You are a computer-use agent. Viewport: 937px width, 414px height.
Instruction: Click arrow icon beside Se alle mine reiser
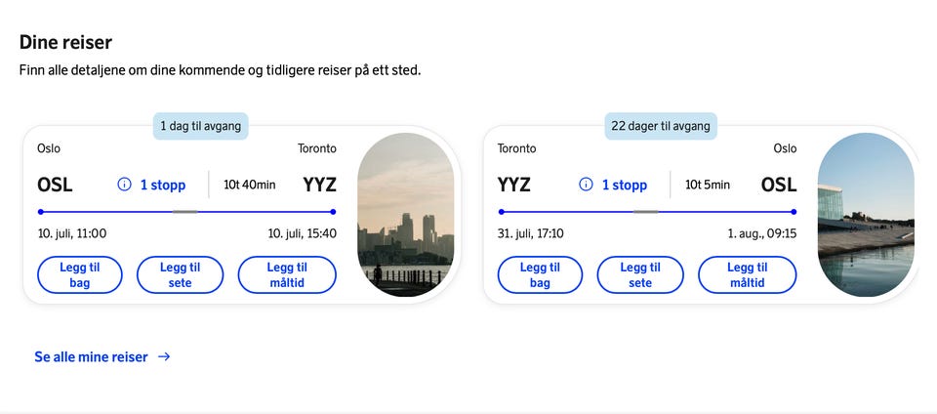[164, 356]
